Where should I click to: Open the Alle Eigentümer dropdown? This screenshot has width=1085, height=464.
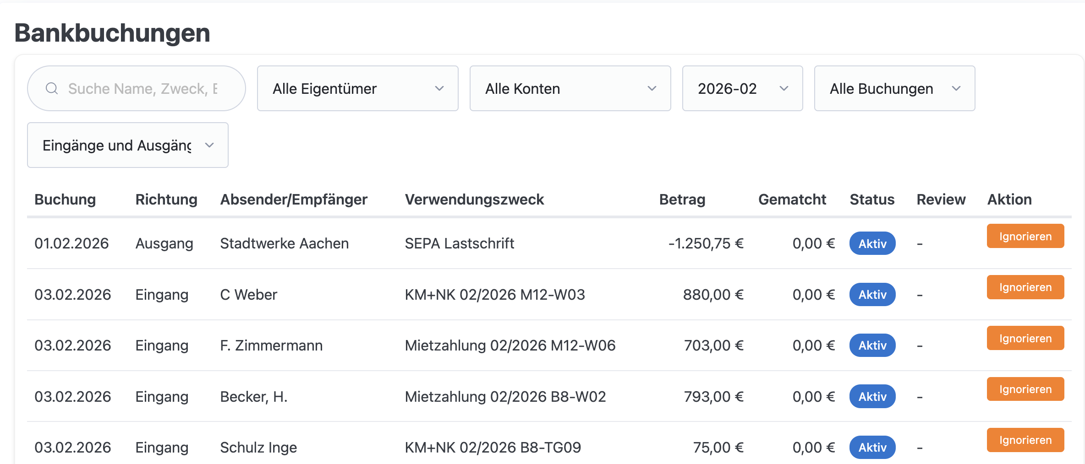point(357,88)
